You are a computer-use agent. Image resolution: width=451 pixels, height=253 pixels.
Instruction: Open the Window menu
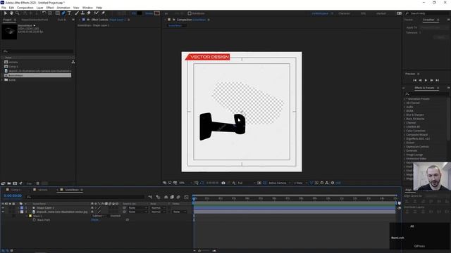tap(87, 8)
